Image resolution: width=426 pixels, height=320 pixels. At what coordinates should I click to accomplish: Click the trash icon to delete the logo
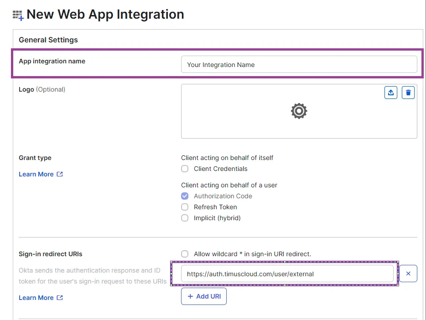pyautogui.click(x=408, y=92)
